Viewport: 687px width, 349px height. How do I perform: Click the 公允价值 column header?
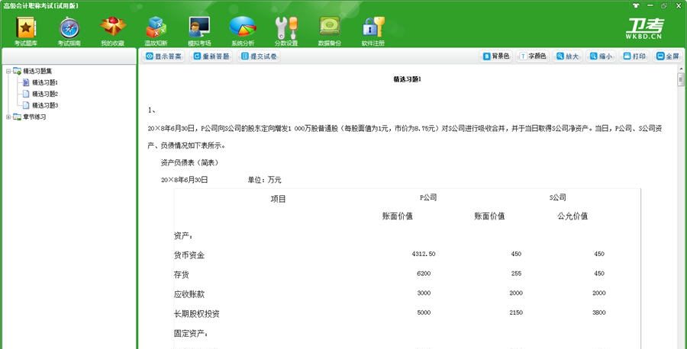click(x=572, y=216)
